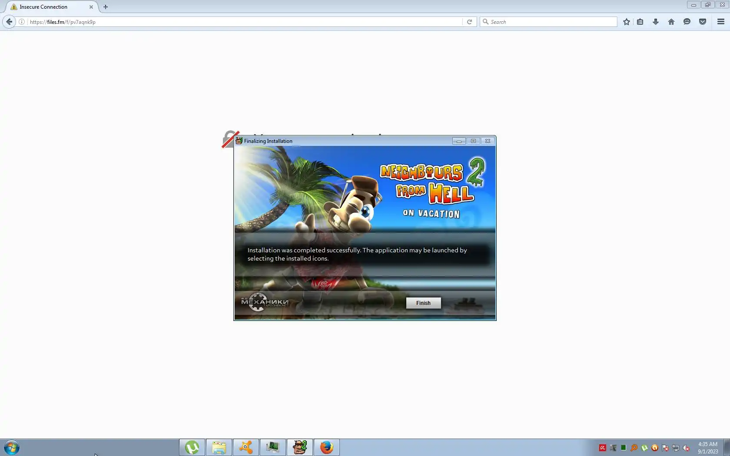Image resolution: width=730 pixels, height=456 pixels.
Task: Open Avast from the taskbar
Action: coord(246,447)
